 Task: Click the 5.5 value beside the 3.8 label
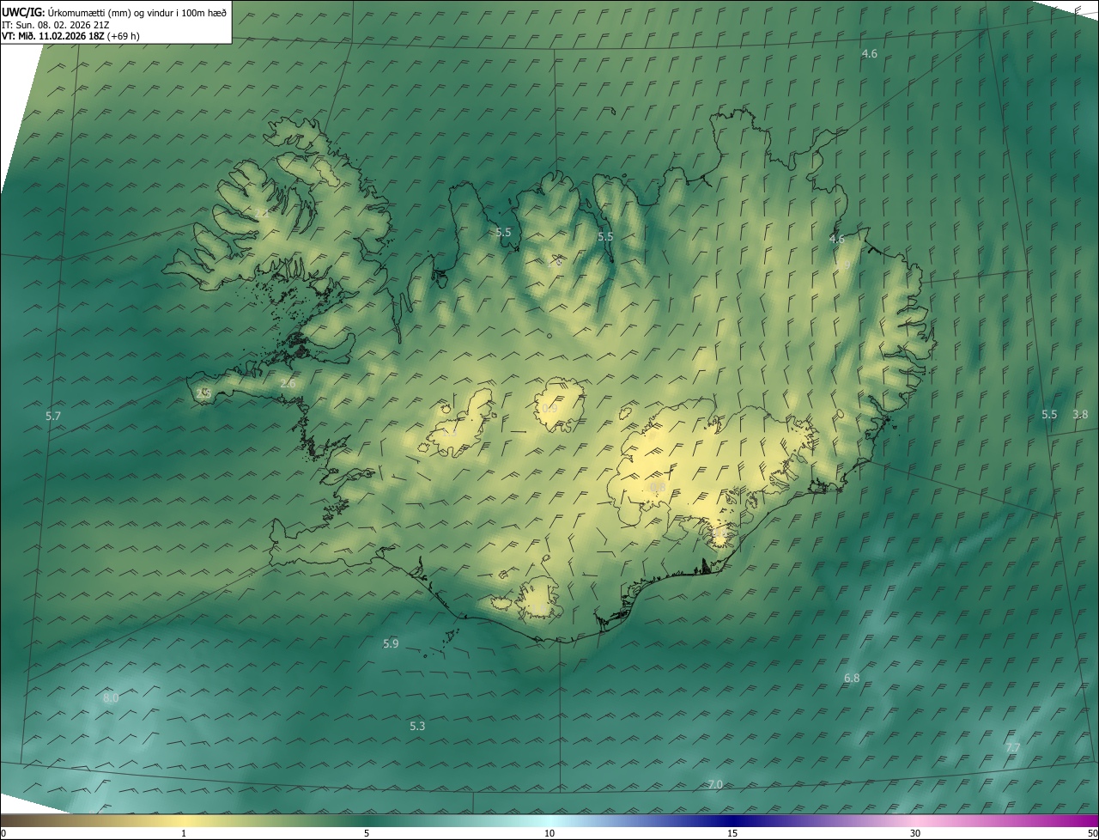pos(1049,414)
